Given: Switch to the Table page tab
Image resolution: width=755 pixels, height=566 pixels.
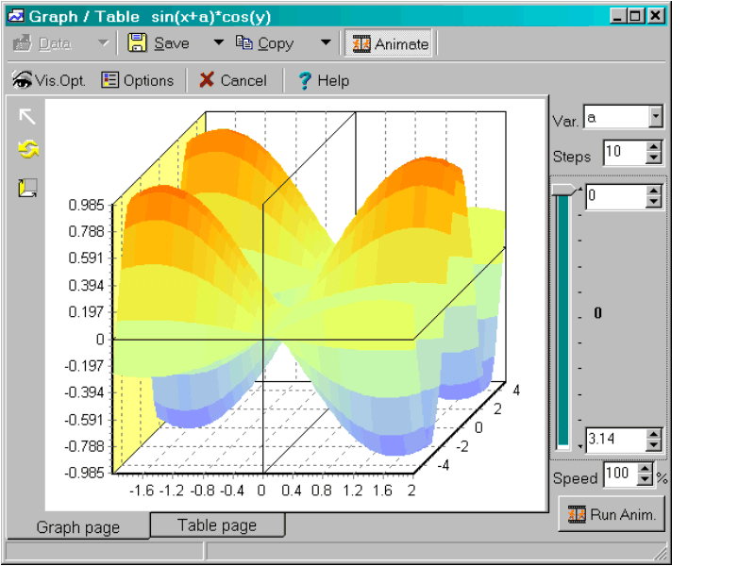Looking at the screenshot, I should (217, 525).
